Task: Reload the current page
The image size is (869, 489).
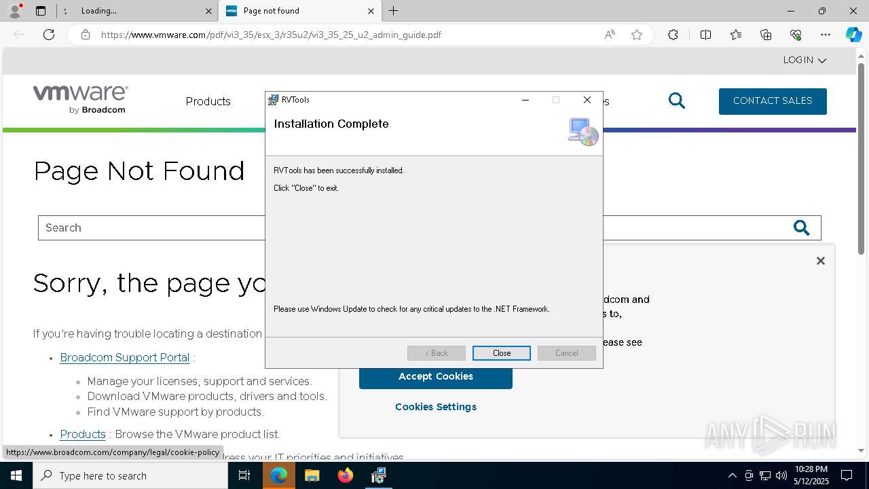Action: click(49, 35)
